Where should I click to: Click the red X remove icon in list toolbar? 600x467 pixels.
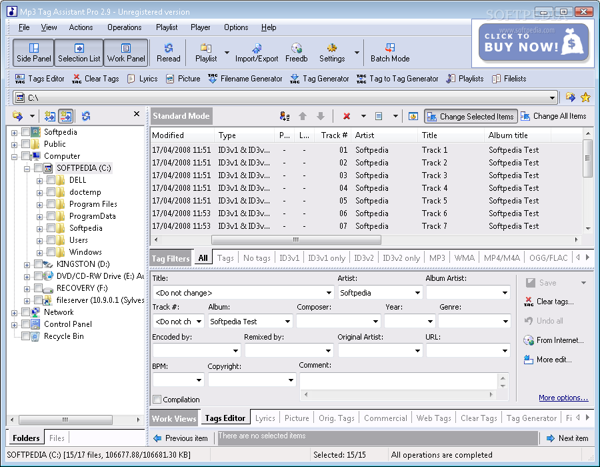pyautogui.click(x=347, y=116)
